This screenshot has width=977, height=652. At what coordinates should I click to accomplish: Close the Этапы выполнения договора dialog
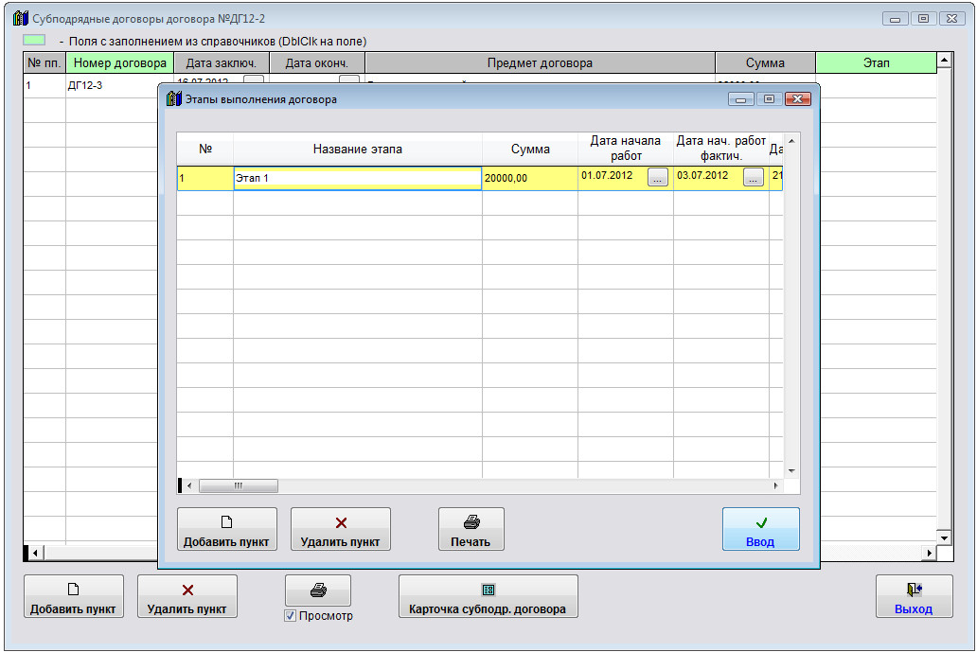[x=797, y=99]
